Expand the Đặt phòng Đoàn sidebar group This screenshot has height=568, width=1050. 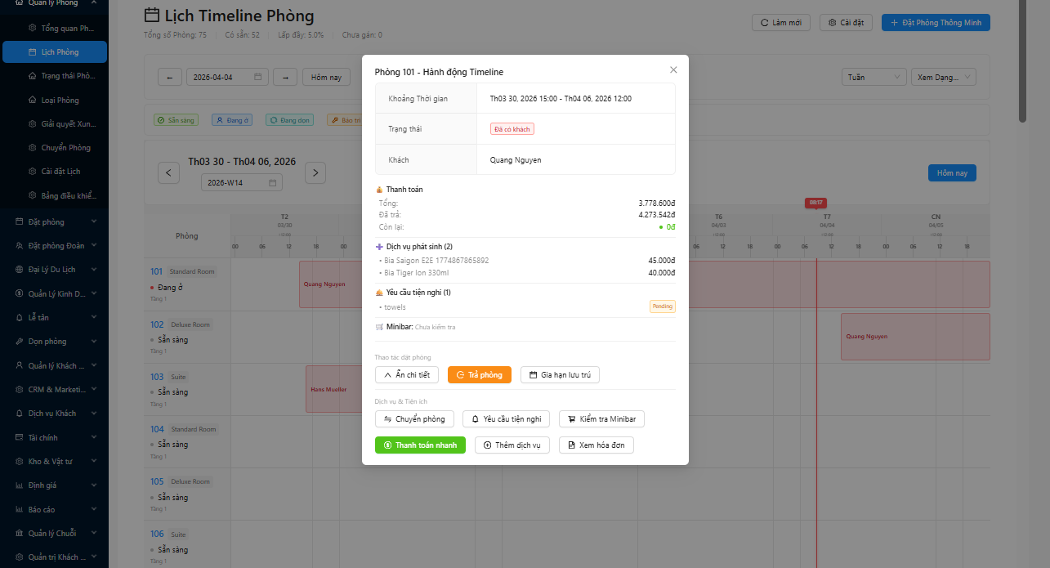point(55,245)
